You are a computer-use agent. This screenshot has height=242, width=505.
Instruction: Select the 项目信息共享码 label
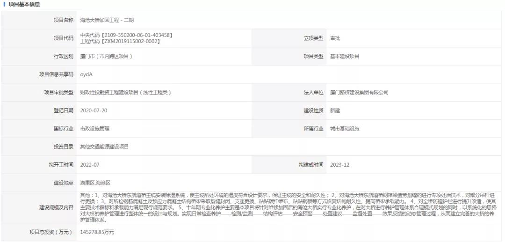[x=56, y=74]
